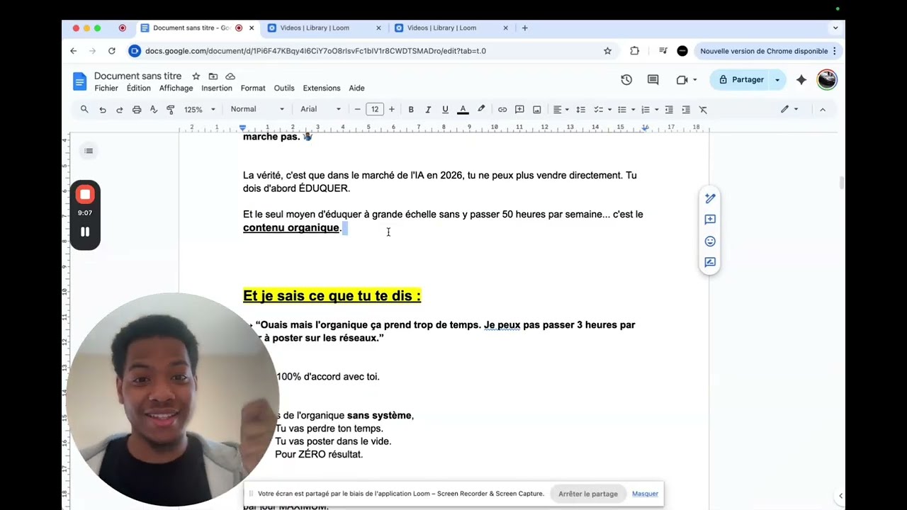The width and height of the screenshot is (907, 510).
Task: Open the Normal paragraph style dropdown
Action: pos(257,109)
